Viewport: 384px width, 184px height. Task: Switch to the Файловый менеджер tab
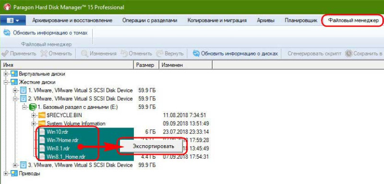point(353,21)
